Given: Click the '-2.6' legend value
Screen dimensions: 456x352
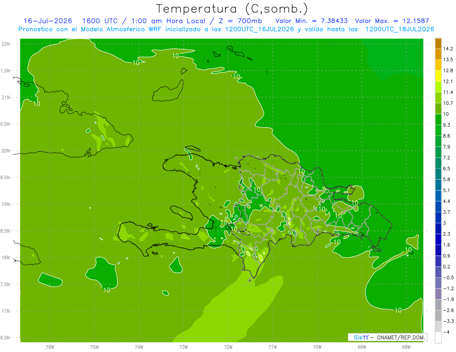Looking at the screenshot, I should pos(448,310).
